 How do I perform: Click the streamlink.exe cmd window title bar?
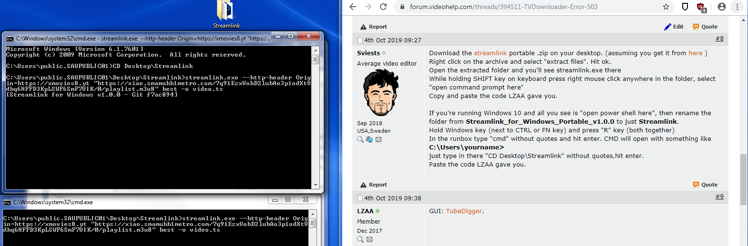coord(143,39)
